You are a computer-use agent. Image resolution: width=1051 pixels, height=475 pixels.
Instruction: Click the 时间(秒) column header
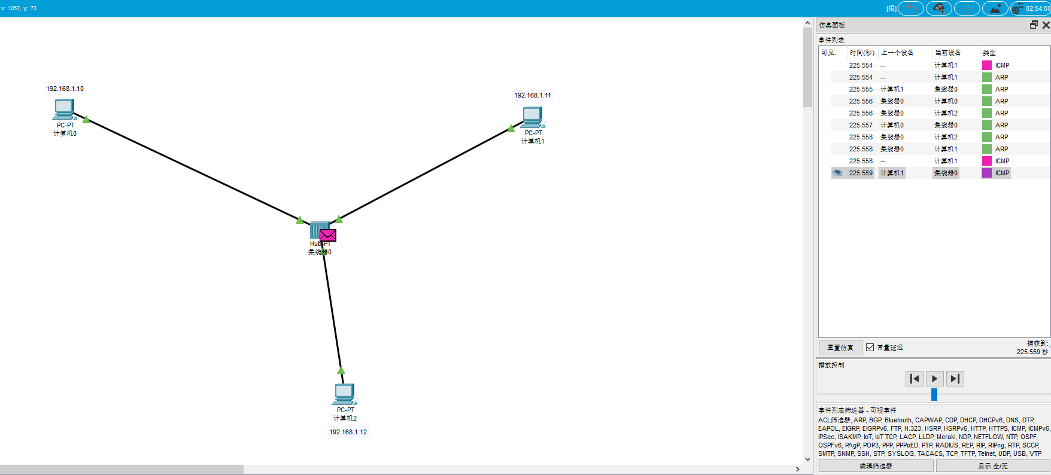(862, 53)
